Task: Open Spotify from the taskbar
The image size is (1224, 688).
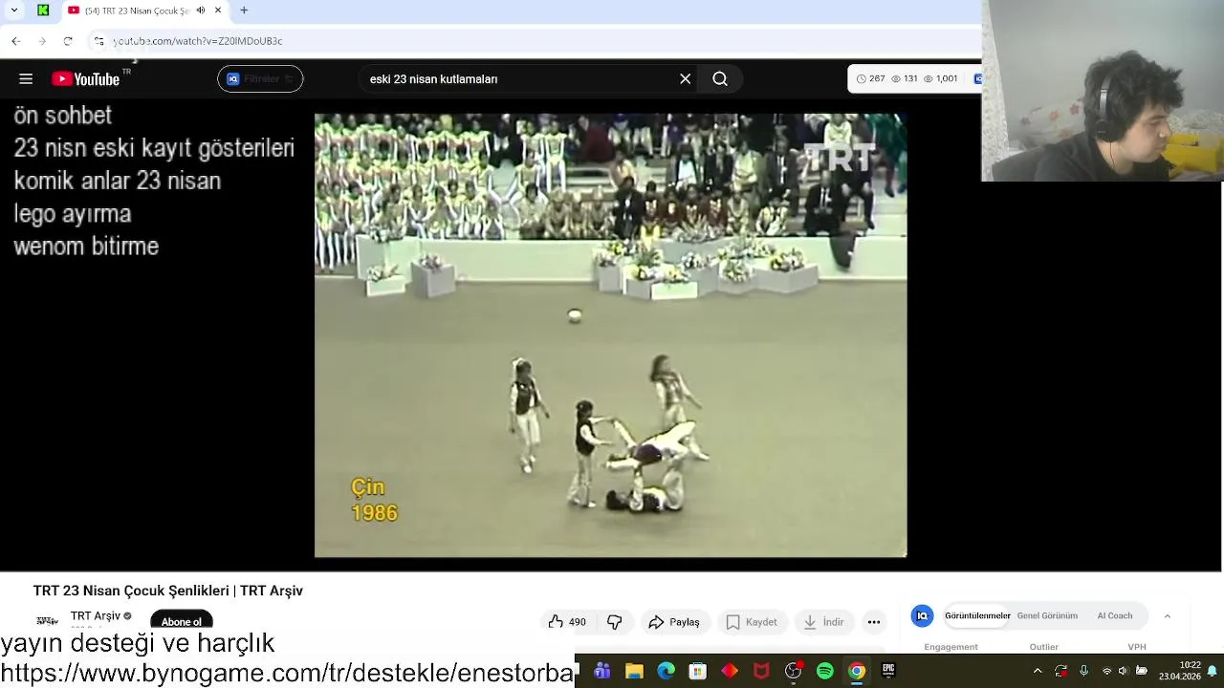Action: (825, 672)
